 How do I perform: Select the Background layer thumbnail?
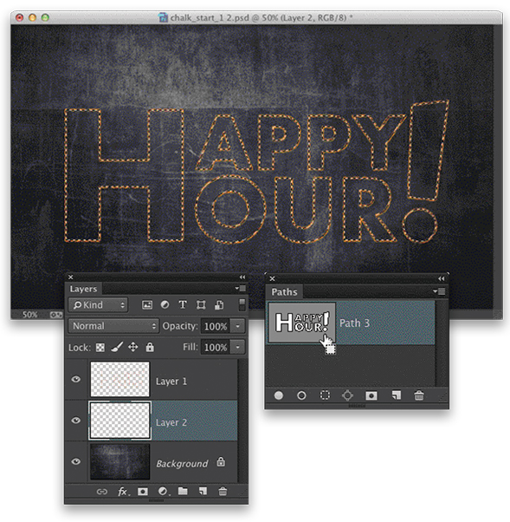(x=120, y=461)
